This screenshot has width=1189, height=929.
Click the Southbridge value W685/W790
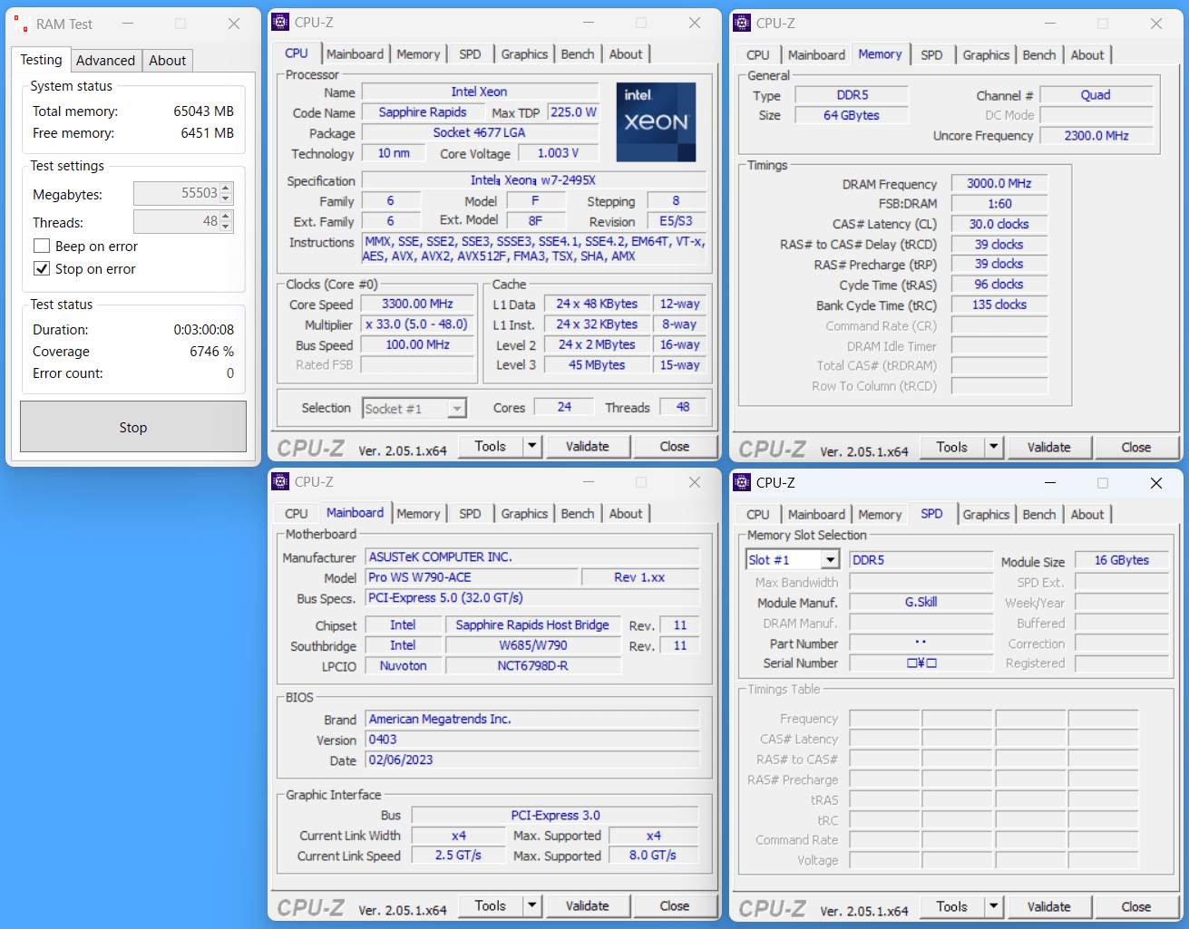pyautogui.click(x=533, y=645)
